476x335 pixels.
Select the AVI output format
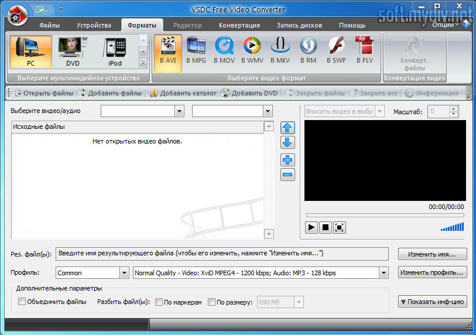[168, 53]
